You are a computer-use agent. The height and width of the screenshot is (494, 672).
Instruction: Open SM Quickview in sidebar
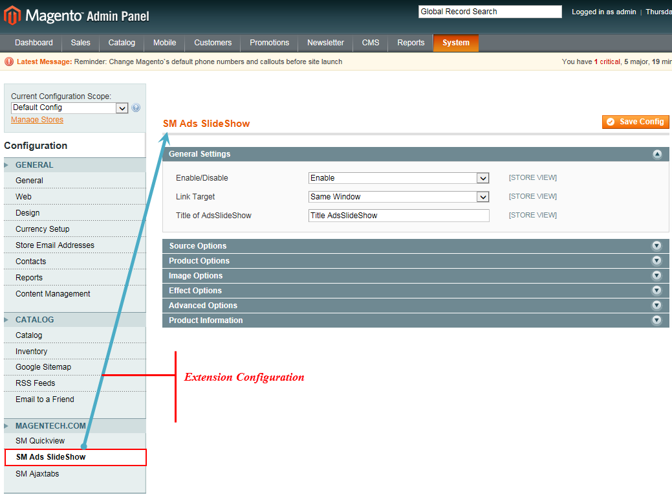point(74,441)
